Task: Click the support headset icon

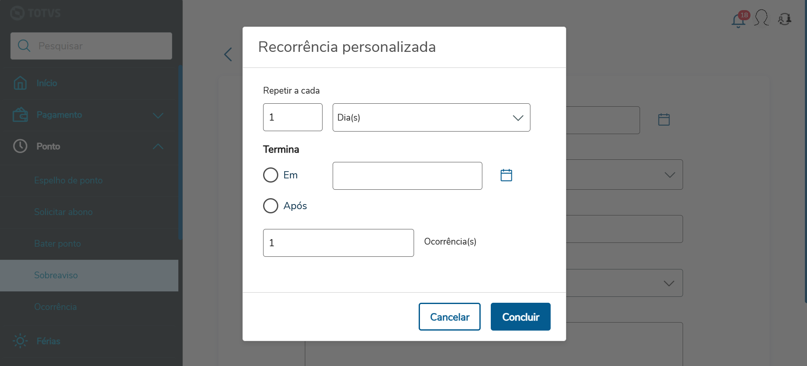Action: point(785,19)
